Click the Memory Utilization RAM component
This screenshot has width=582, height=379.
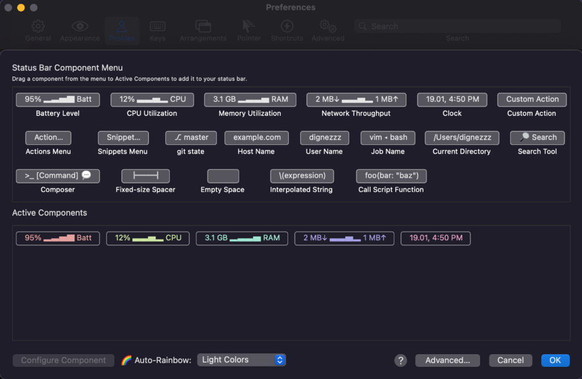click(250, 100)
